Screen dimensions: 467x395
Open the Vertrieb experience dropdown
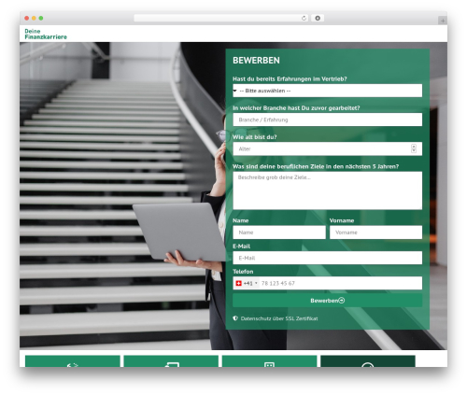[x=327, y=91]
